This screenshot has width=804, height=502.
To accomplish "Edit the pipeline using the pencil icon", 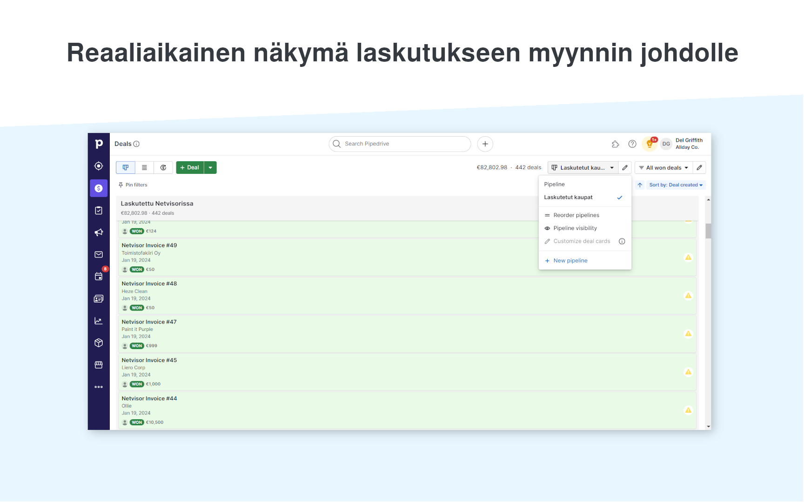I will (x=625, y=167).
